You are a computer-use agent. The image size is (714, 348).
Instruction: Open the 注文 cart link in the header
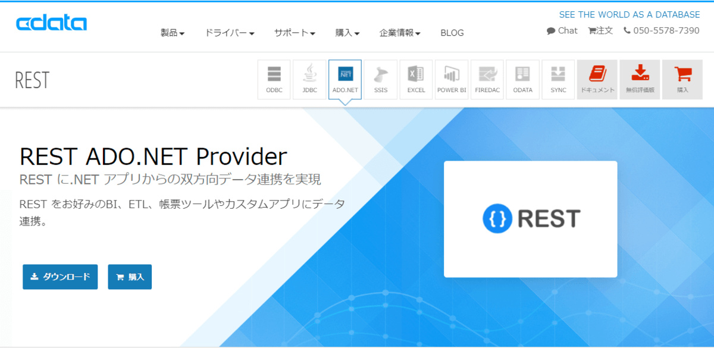coord(600,30)
